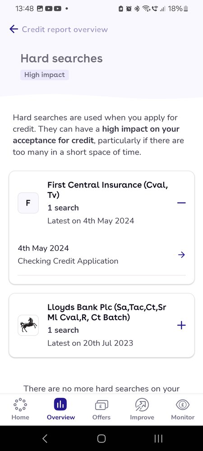Open 4th May 2024 search details arrow
The image size is (203, 451).
(181, 254)
